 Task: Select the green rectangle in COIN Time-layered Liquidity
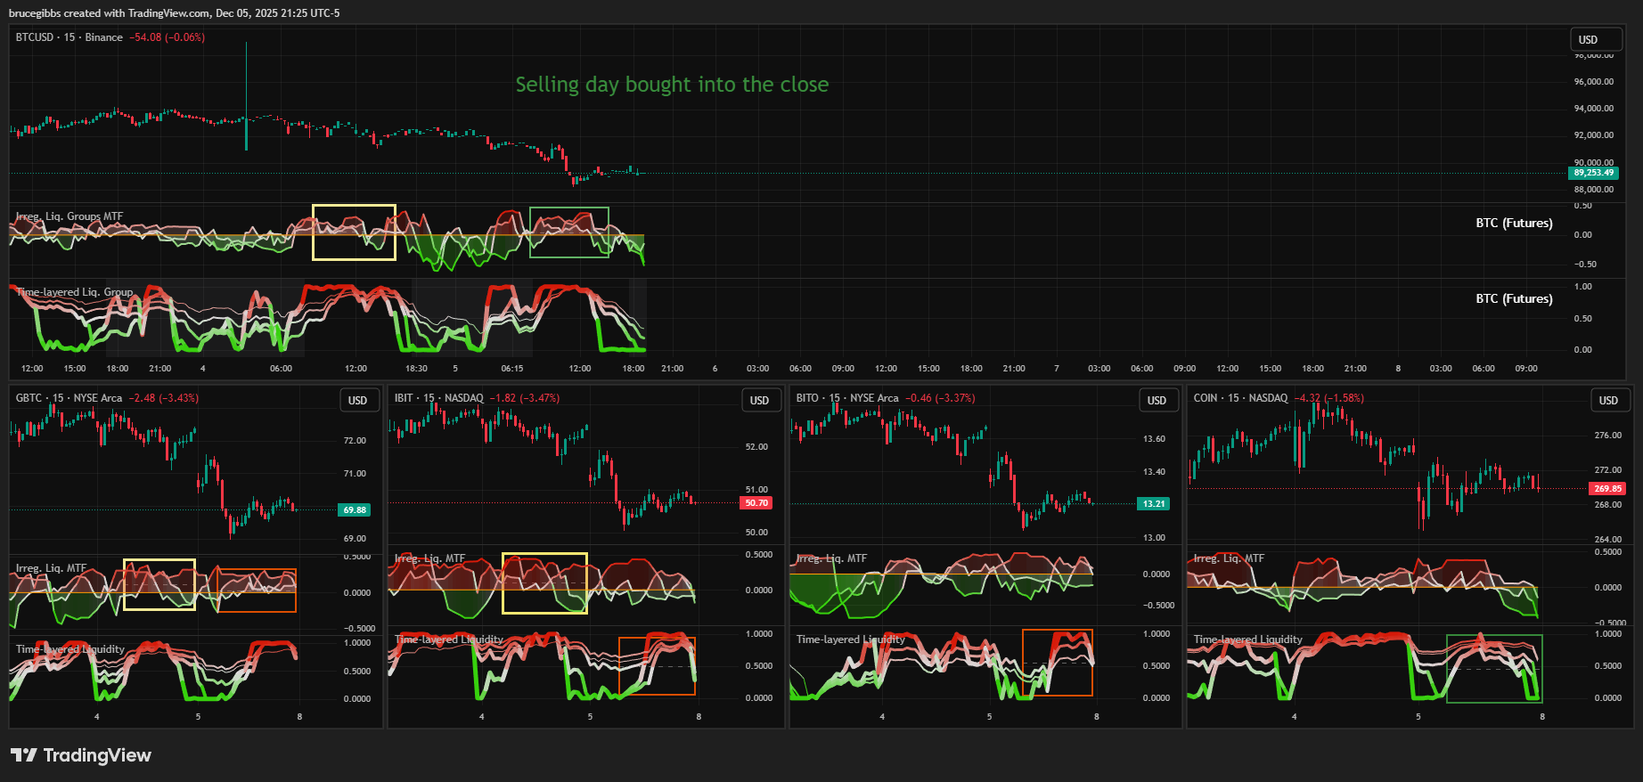pyautogui.click(x=1494, y=636)
